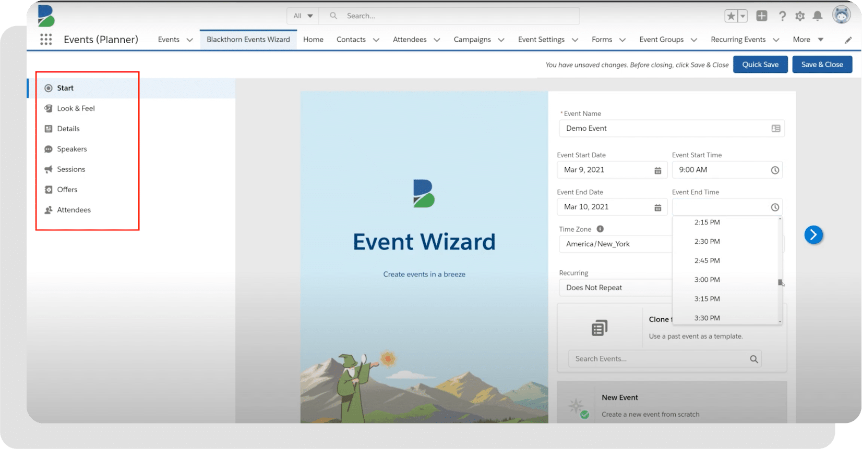Click the pencil edit navigation icon
Screen dimensions: 862x449
click(848, 40)
